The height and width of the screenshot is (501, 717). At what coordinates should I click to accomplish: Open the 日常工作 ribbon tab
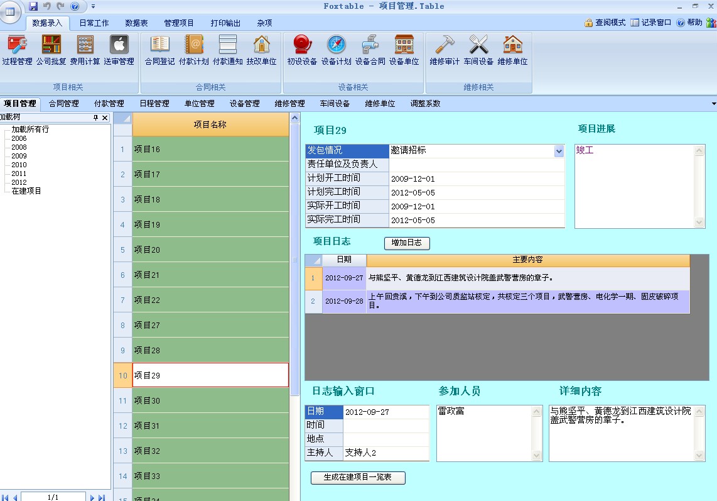pos(94,23)
